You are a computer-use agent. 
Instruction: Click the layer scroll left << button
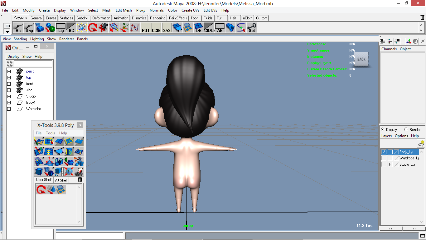[x=391, y=229]
